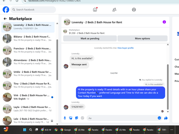Click the Home icon in top navigation

click(95, 10)
